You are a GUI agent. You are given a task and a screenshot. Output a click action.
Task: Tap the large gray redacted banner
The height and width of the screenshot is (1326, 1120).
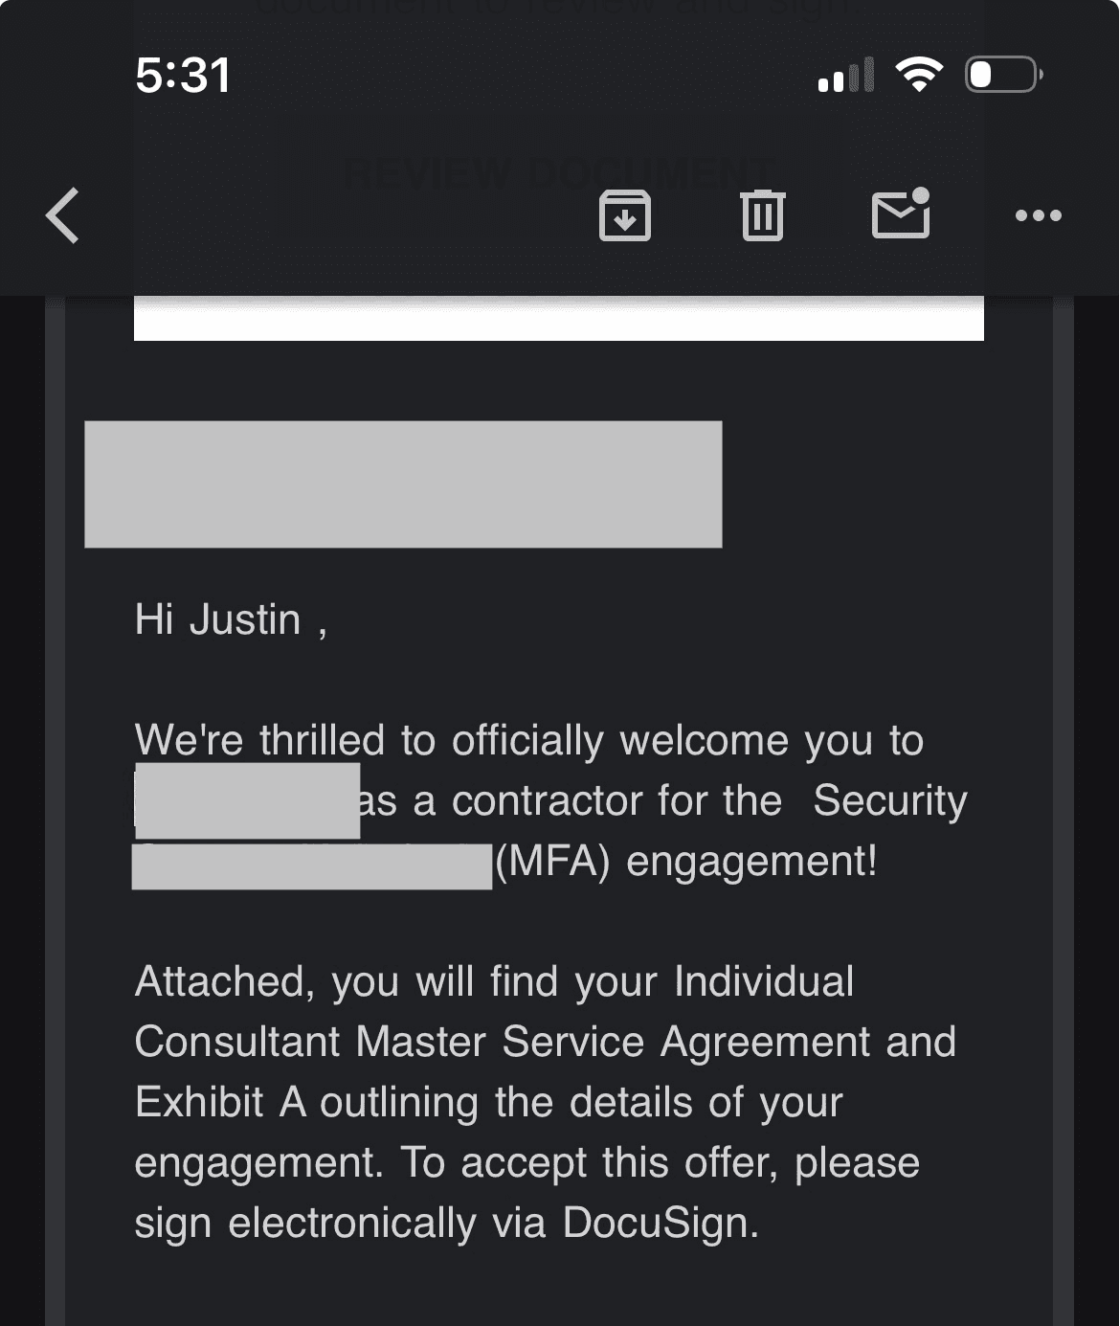tap(403, 484)
